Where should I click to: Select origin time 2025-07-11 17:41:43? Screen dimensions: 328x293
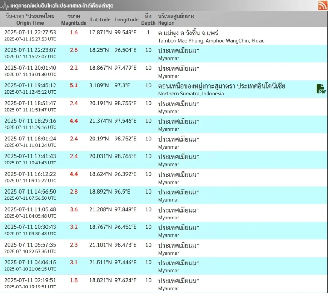pyautogui.click(x=30, y=156)
